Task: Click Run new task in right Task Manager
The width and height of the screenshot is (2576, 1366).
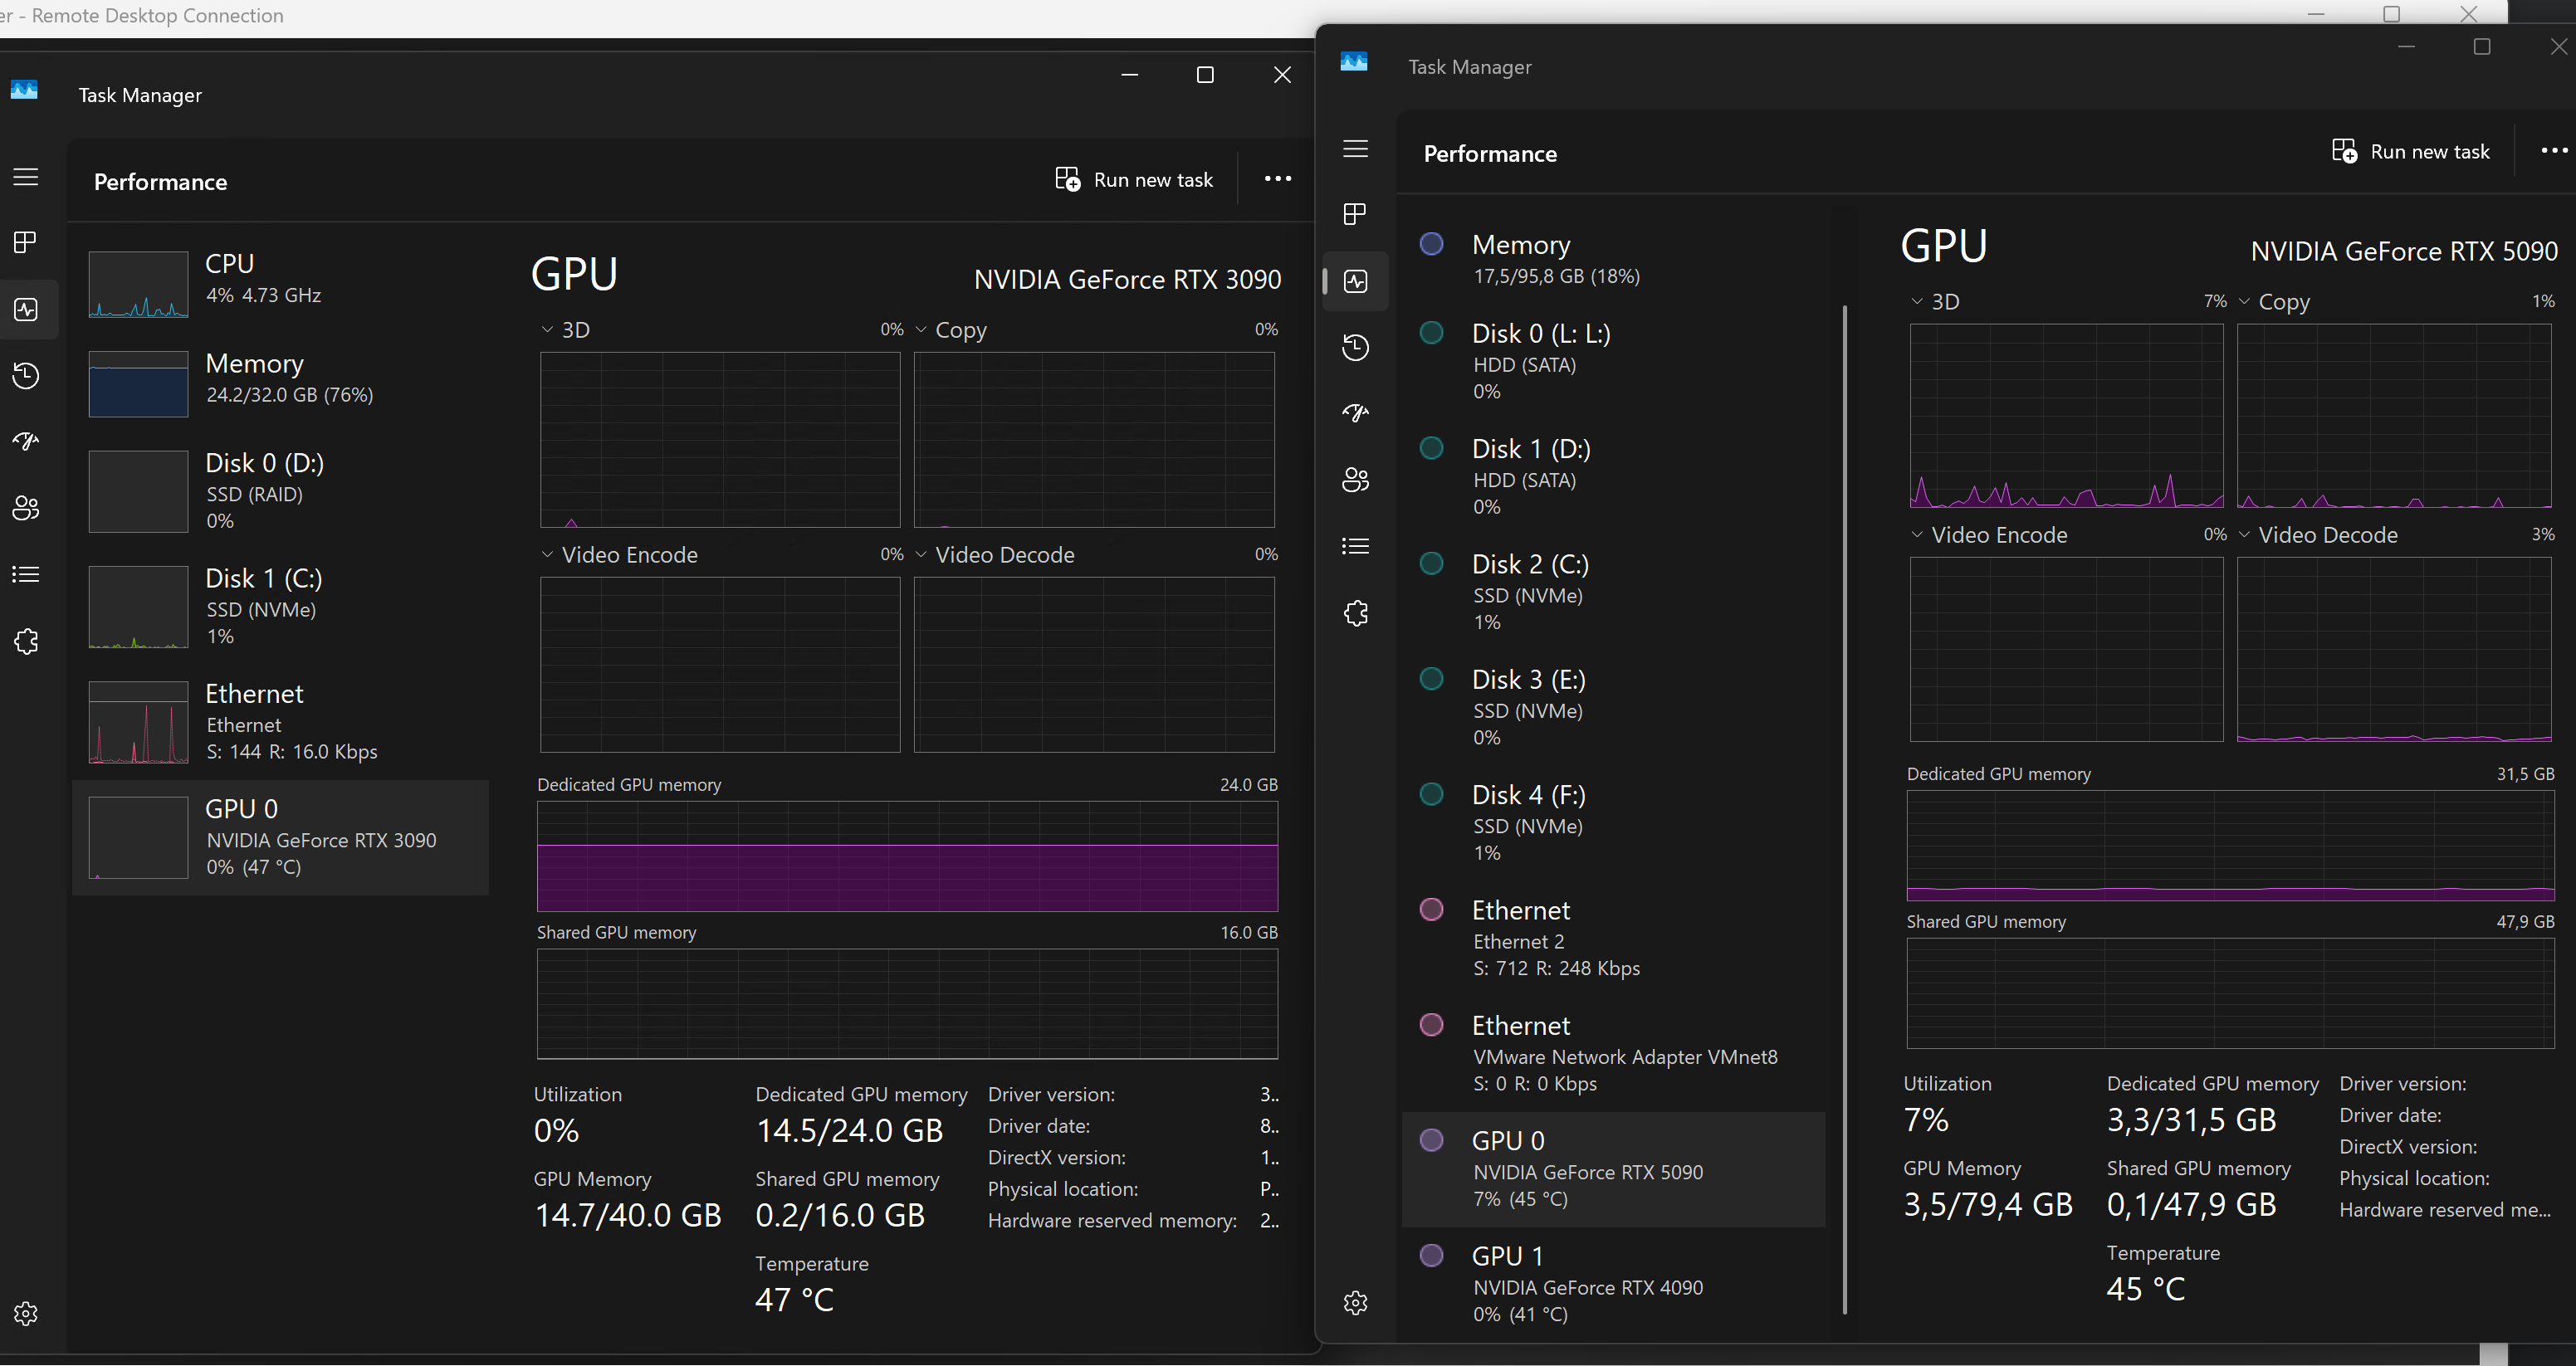Action: pyautogui.click(x=2411, y=152)
